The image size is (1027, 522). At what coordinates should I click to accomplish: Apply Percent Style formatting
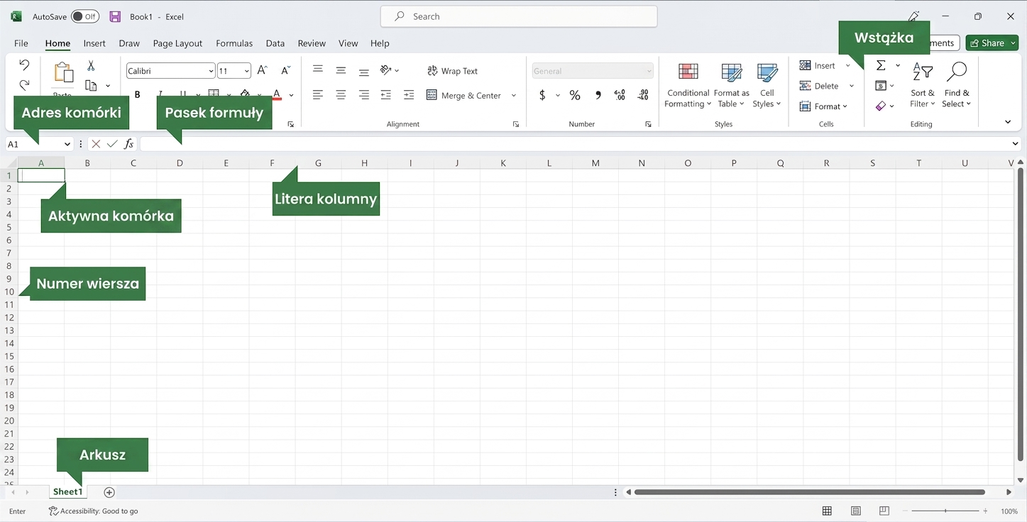click(575, 95)
